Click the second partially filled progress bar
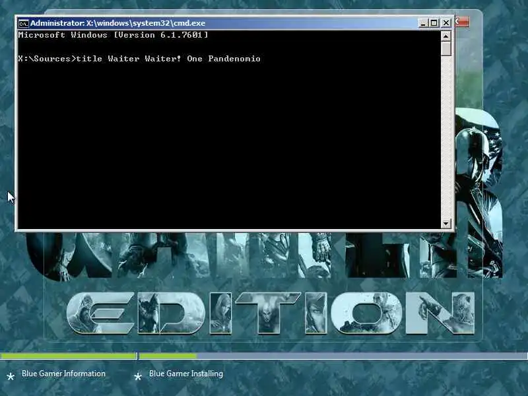The image size is (528, 396). click(x=333, y=356)
